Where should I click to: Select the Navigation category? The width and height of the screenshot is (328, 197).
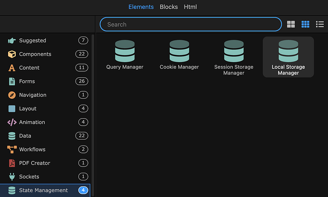tap(45, 95)
